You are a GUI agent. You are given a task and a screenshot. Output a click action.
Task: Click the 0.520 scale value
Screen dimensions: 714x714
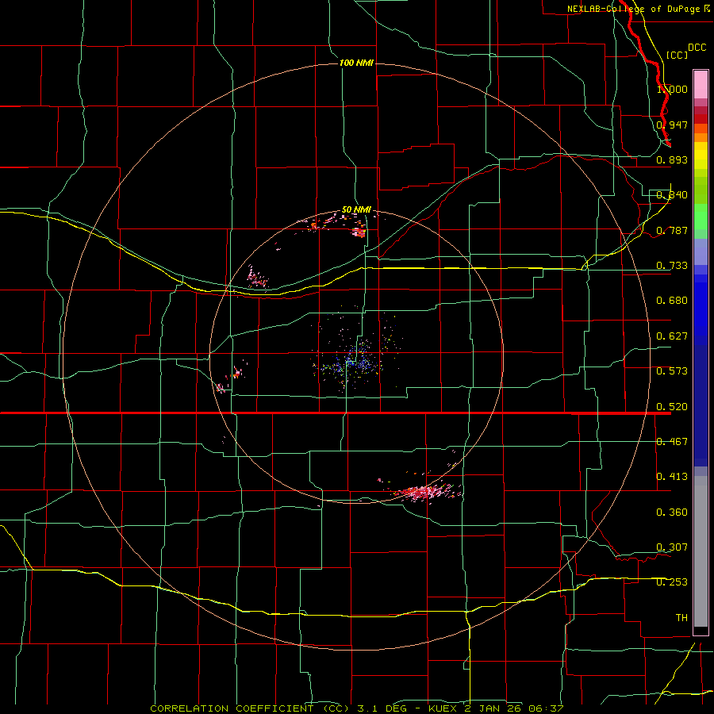672,406
